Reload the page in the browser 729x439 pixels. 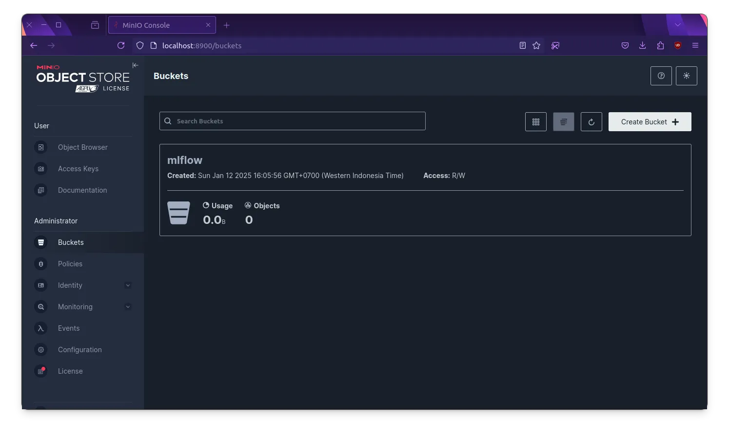[x=121, y=45]
